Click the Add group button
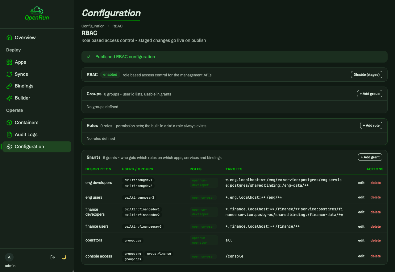Screen dimensions: 395x272 [x=370, y=94]
